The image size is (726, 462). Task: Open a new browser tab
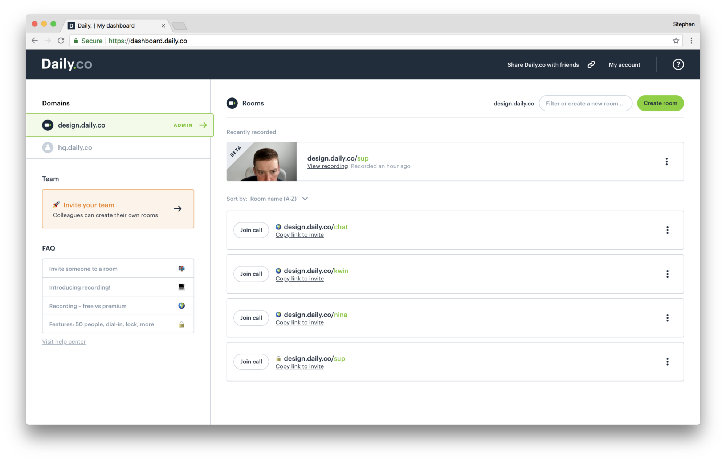(179, 26)
